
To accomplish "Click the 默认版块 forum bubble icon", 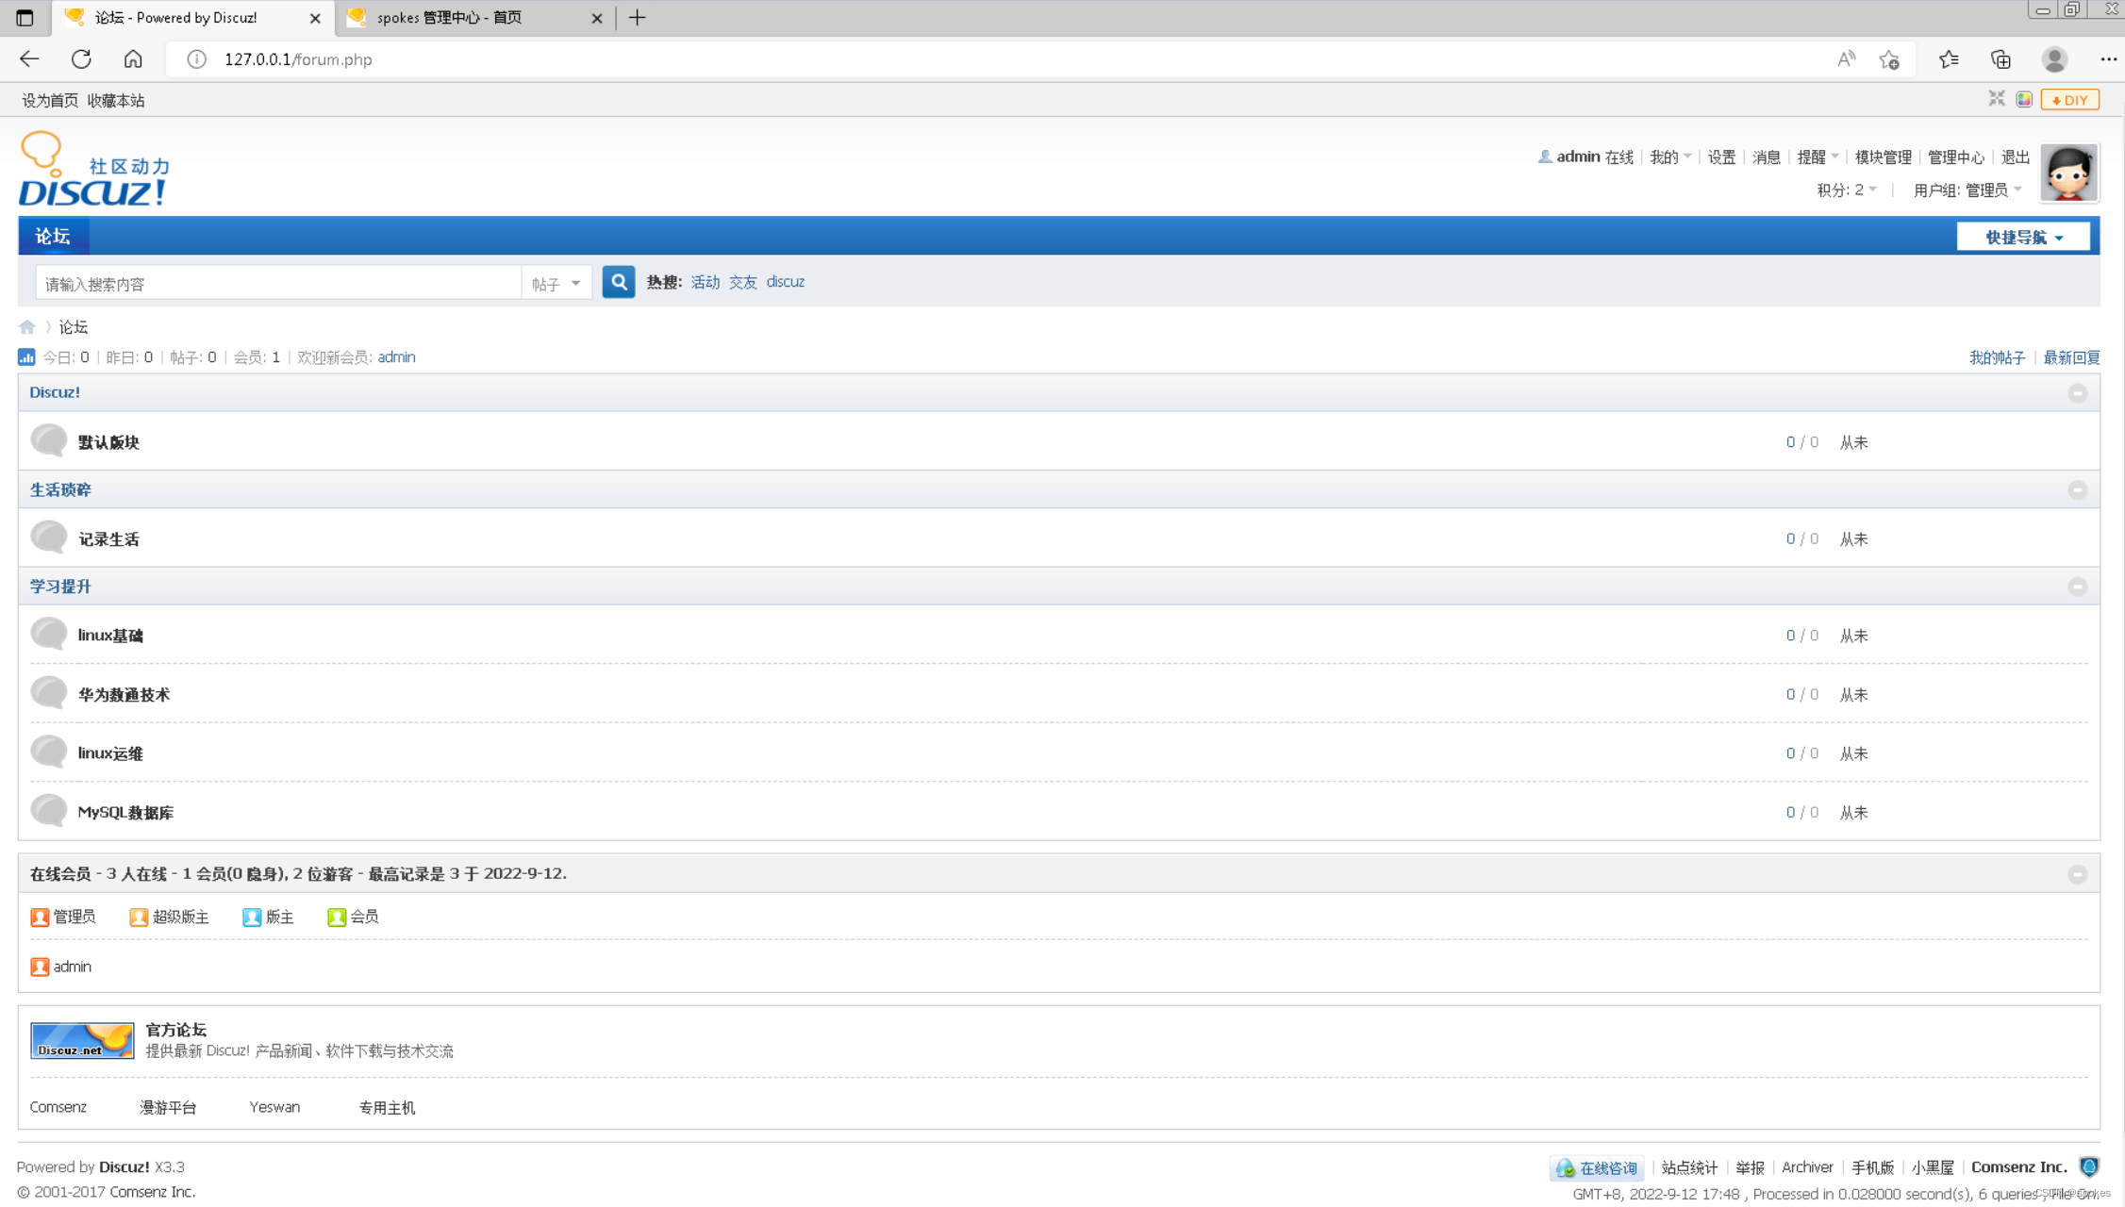I will [49, 440].
